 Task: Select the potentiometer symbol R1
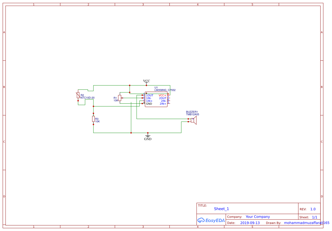pos(120,98)
